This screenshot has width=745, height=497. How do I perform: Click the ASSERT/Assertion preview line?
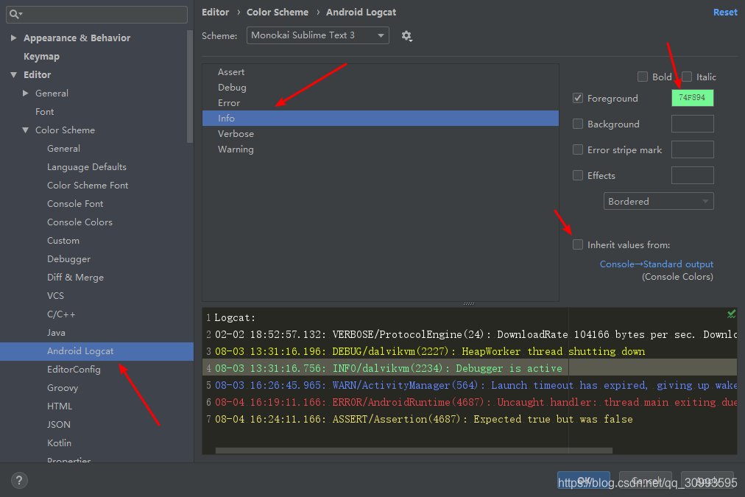[424, 419]
